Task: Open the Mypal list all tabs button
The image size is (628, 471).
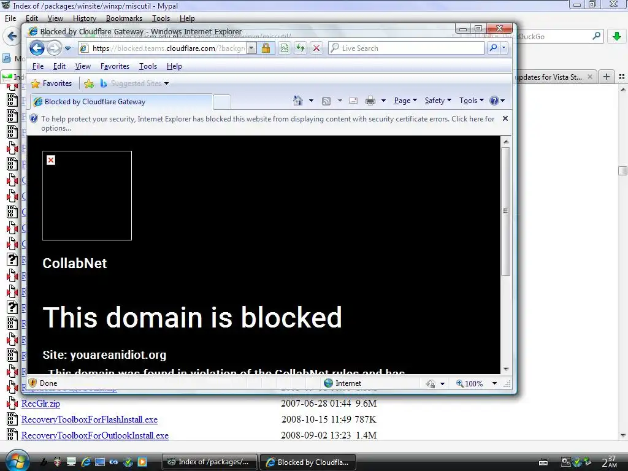Action: coord(622,77)
